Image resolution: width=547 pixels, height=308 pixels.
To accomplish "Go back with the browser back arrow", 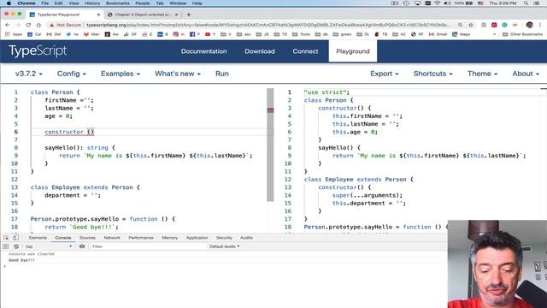I will (x=8, y=25).
